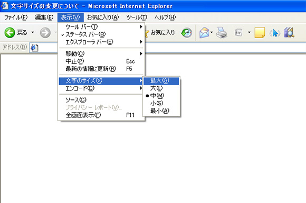The image size is (306, 203).
Task: Click the books with magnifier research icon
Action: click(x=289, y=32)
